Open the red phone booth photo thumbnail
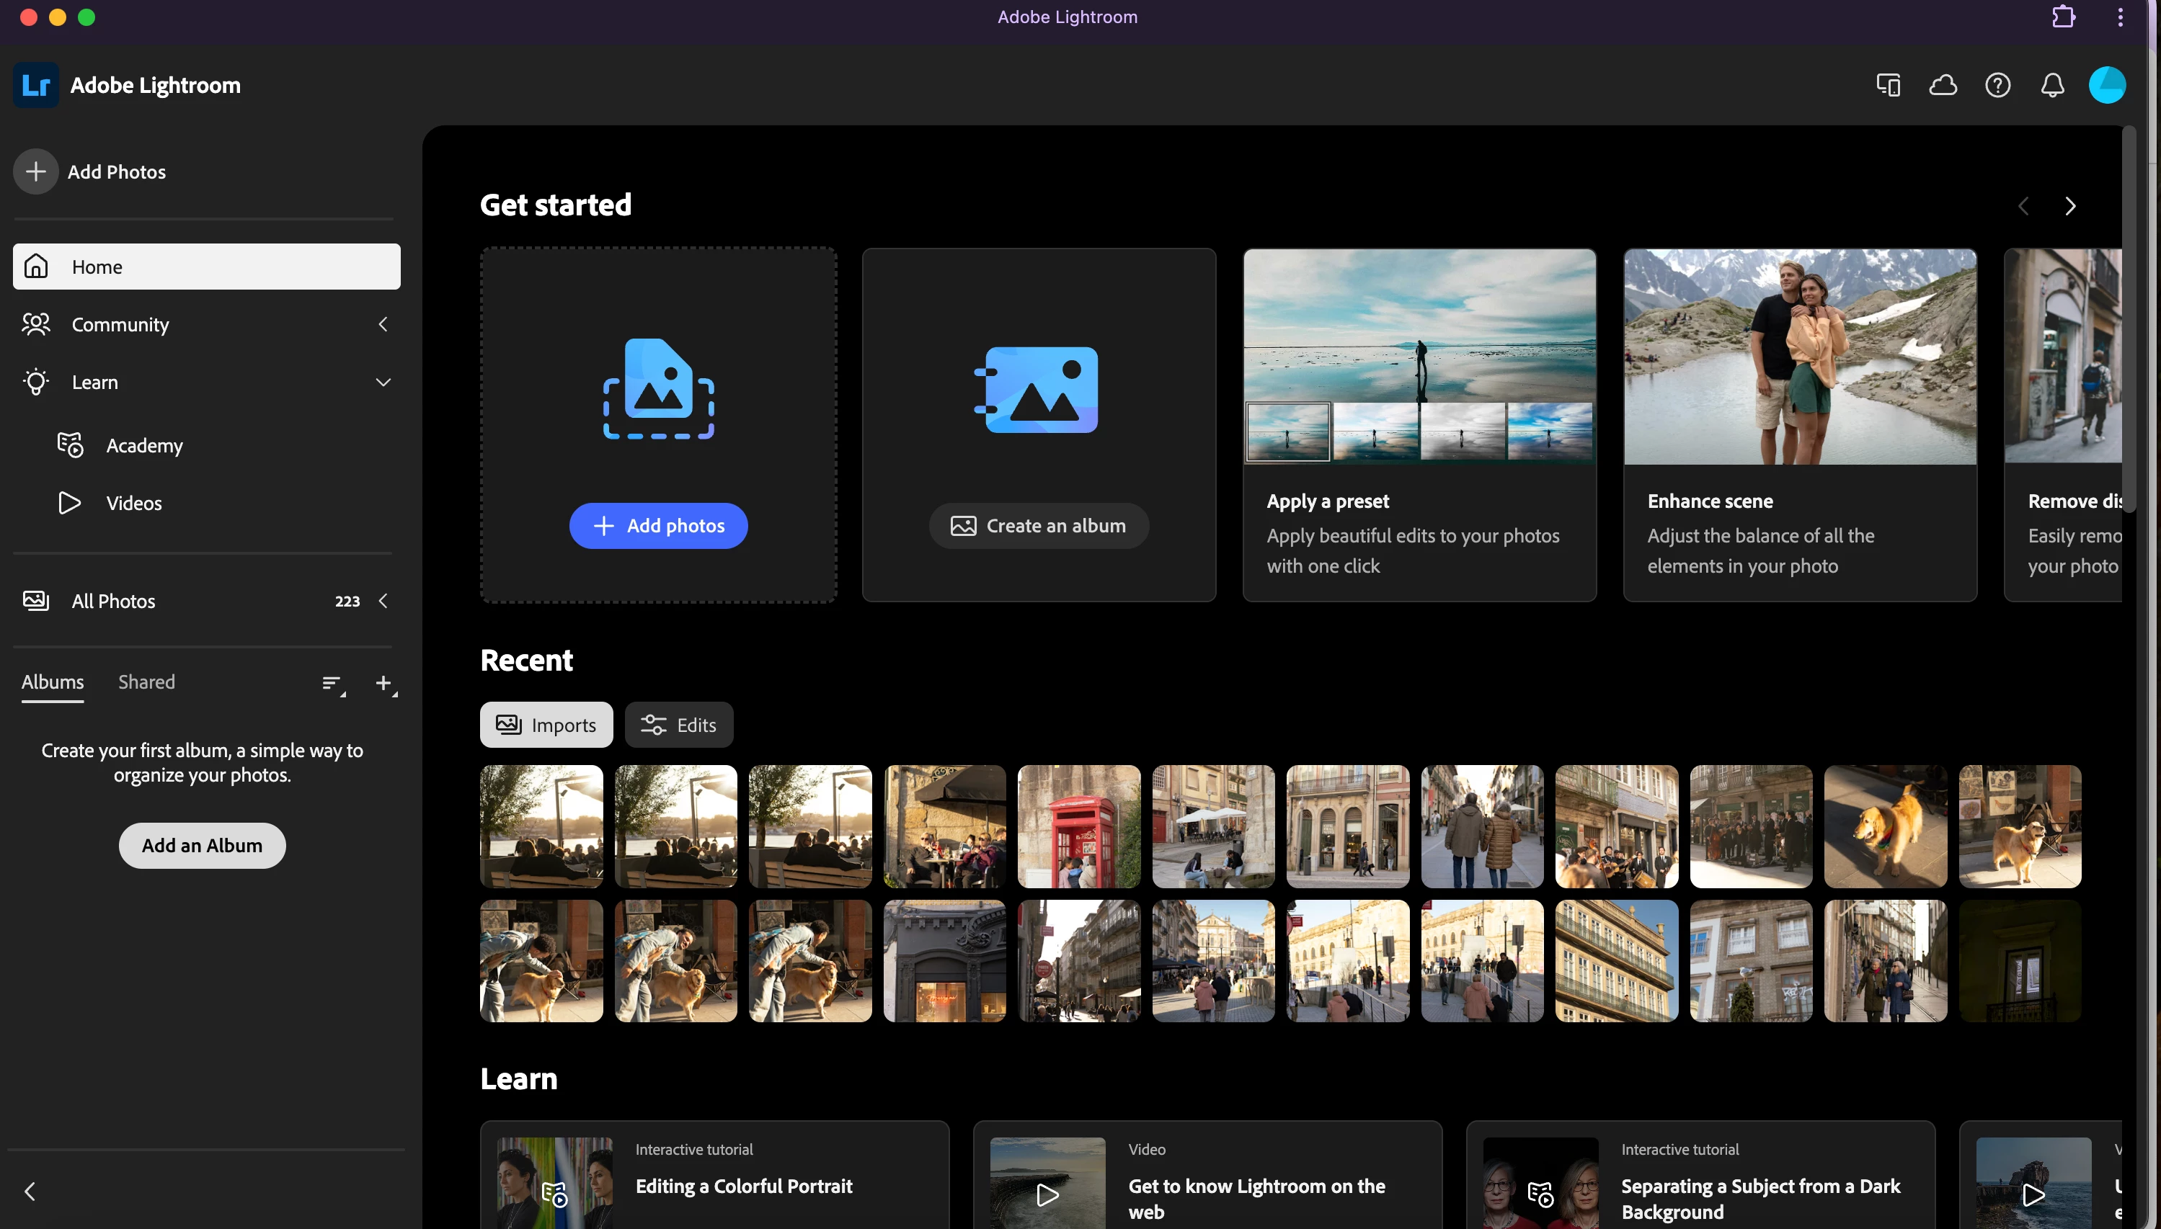 [1078, 826]
